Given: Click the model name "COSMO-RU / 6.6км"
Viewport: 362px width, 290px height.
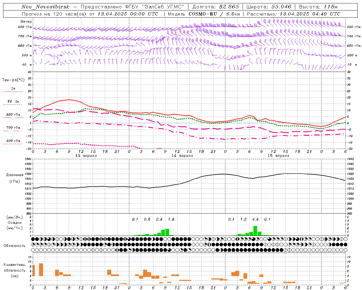Looking at the screenshot, I should click(x=214, y=14).
